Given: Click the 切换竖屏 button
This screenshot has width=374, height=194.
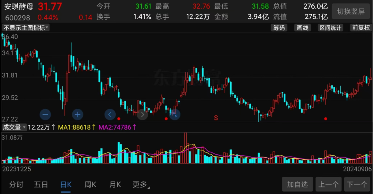Looking at the screenshot, I should [351, 11].
